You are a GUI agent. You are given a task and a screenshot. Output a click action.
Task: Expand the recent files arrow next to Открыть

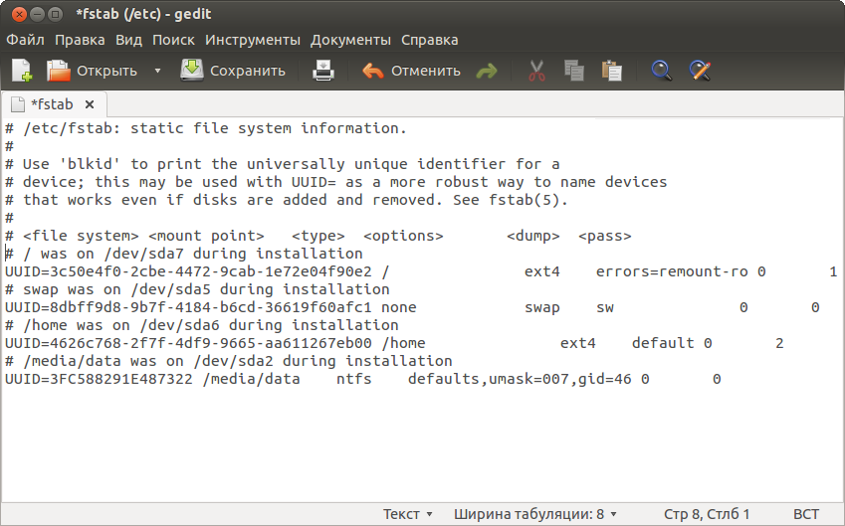(157, 71)
